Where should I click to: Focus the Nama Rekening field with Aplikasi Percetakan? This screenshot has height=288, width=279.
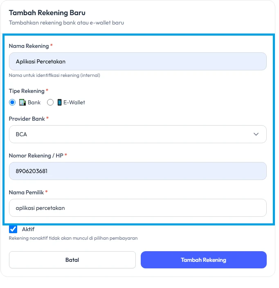tap(138, 61)
